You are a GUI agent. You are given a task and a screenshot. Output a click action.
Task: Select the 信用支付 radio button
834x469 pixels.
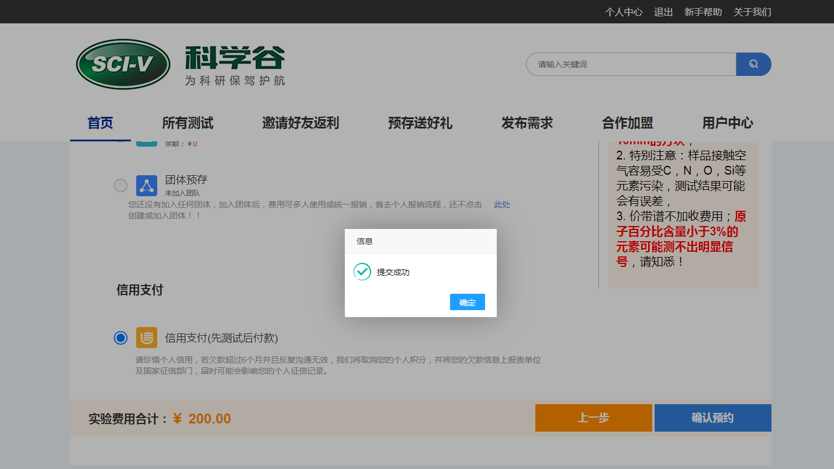120,338
